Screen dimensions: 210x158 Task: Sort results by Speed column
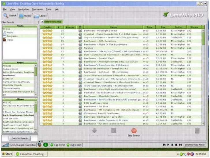[x=179, y=27]
